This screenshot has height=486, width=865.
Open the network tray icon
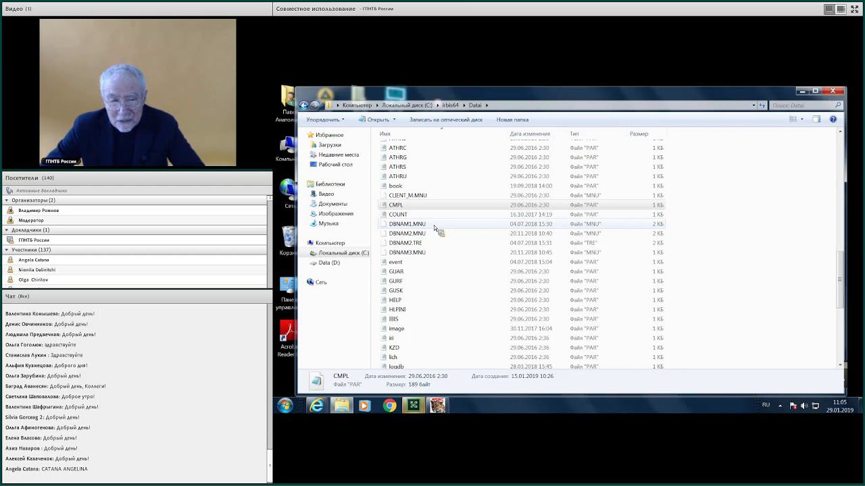point(816,406)
